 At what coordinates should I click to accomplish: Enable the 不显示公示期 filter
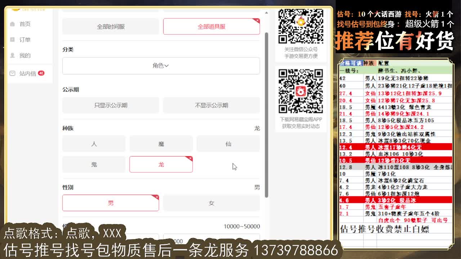coord(211,105)
